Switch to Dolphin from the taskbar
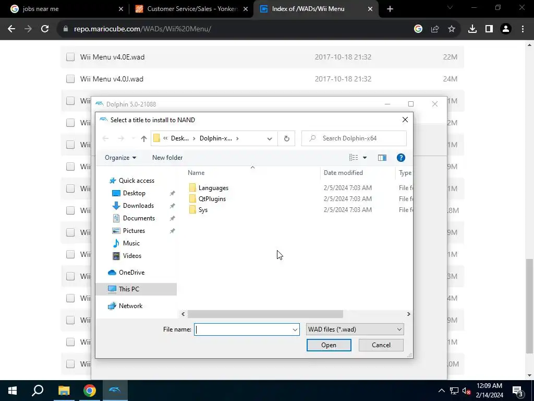The width and height of the screenshot is (534, 401). pyautogui.click(x=115, y=391)
